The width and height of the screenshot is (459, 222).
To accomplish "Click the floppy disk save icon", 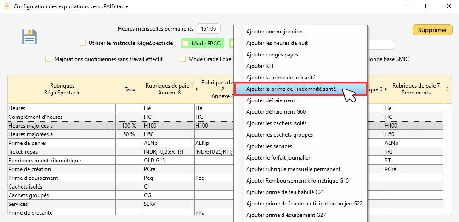I will click(x=29, y=37).
